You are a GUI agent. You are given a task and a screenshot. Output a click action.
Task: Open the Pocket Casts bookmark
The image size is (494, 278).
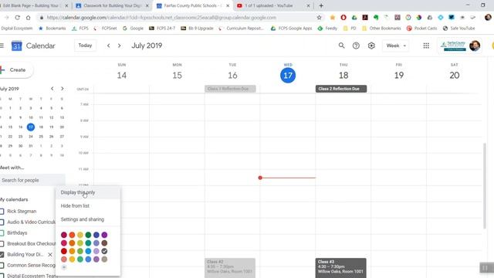coord(421,29)
